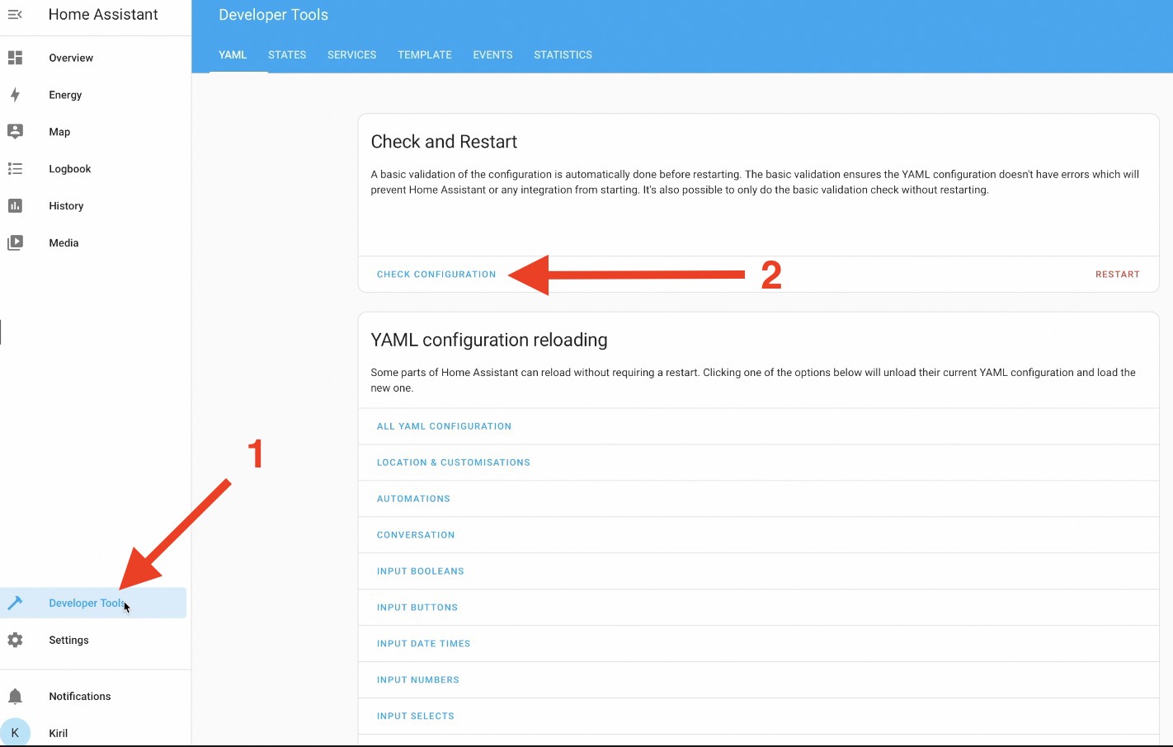Image resolution: width=1173 pixels, height=747 pixels.
Task: Click the Overview dashboard icon
Action: [x=15, y=58]
